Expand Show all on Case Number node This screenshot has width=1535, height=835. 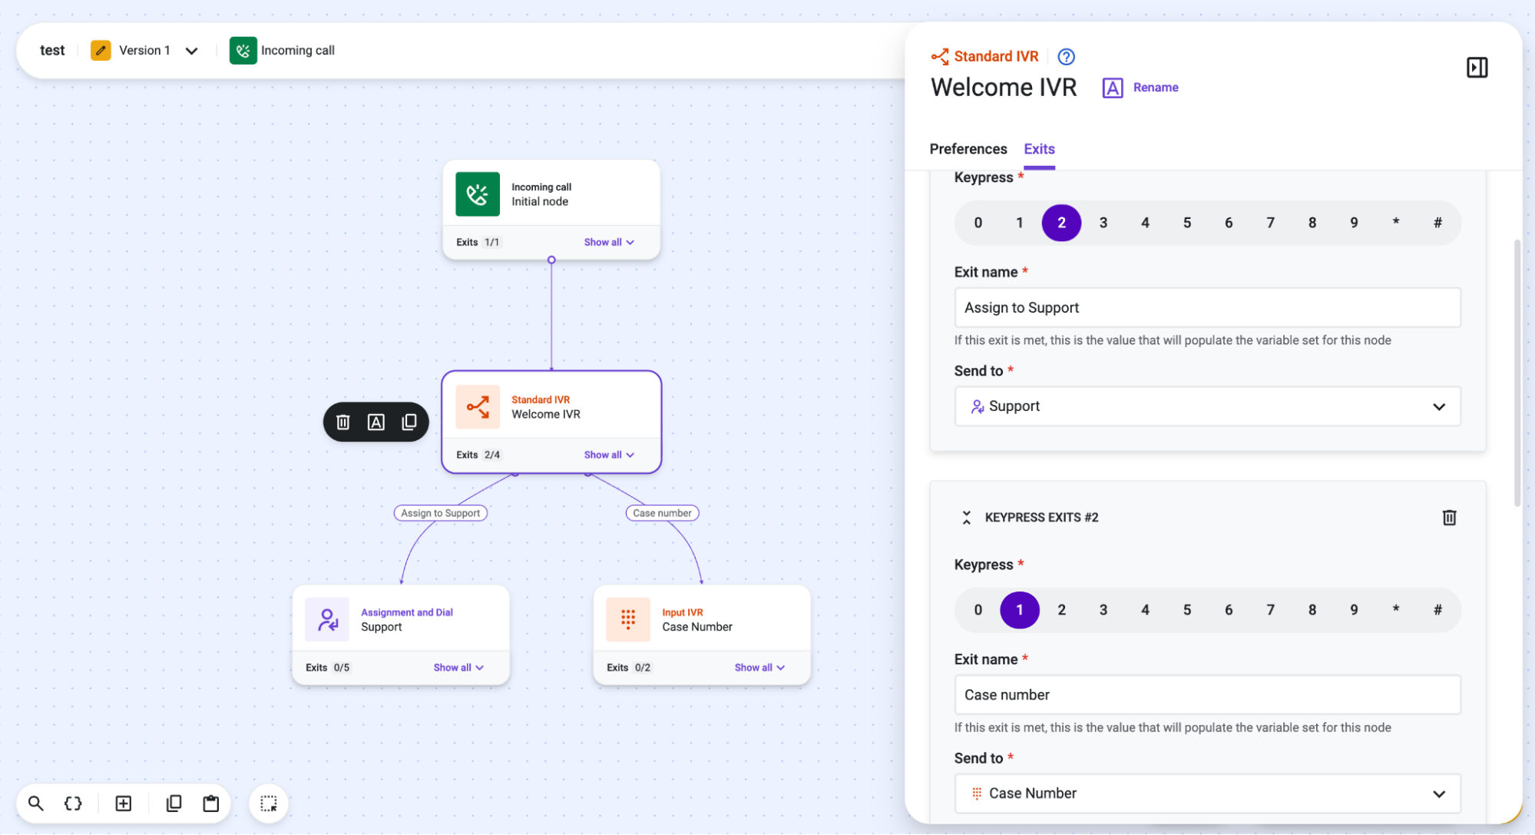pos(759,668)
